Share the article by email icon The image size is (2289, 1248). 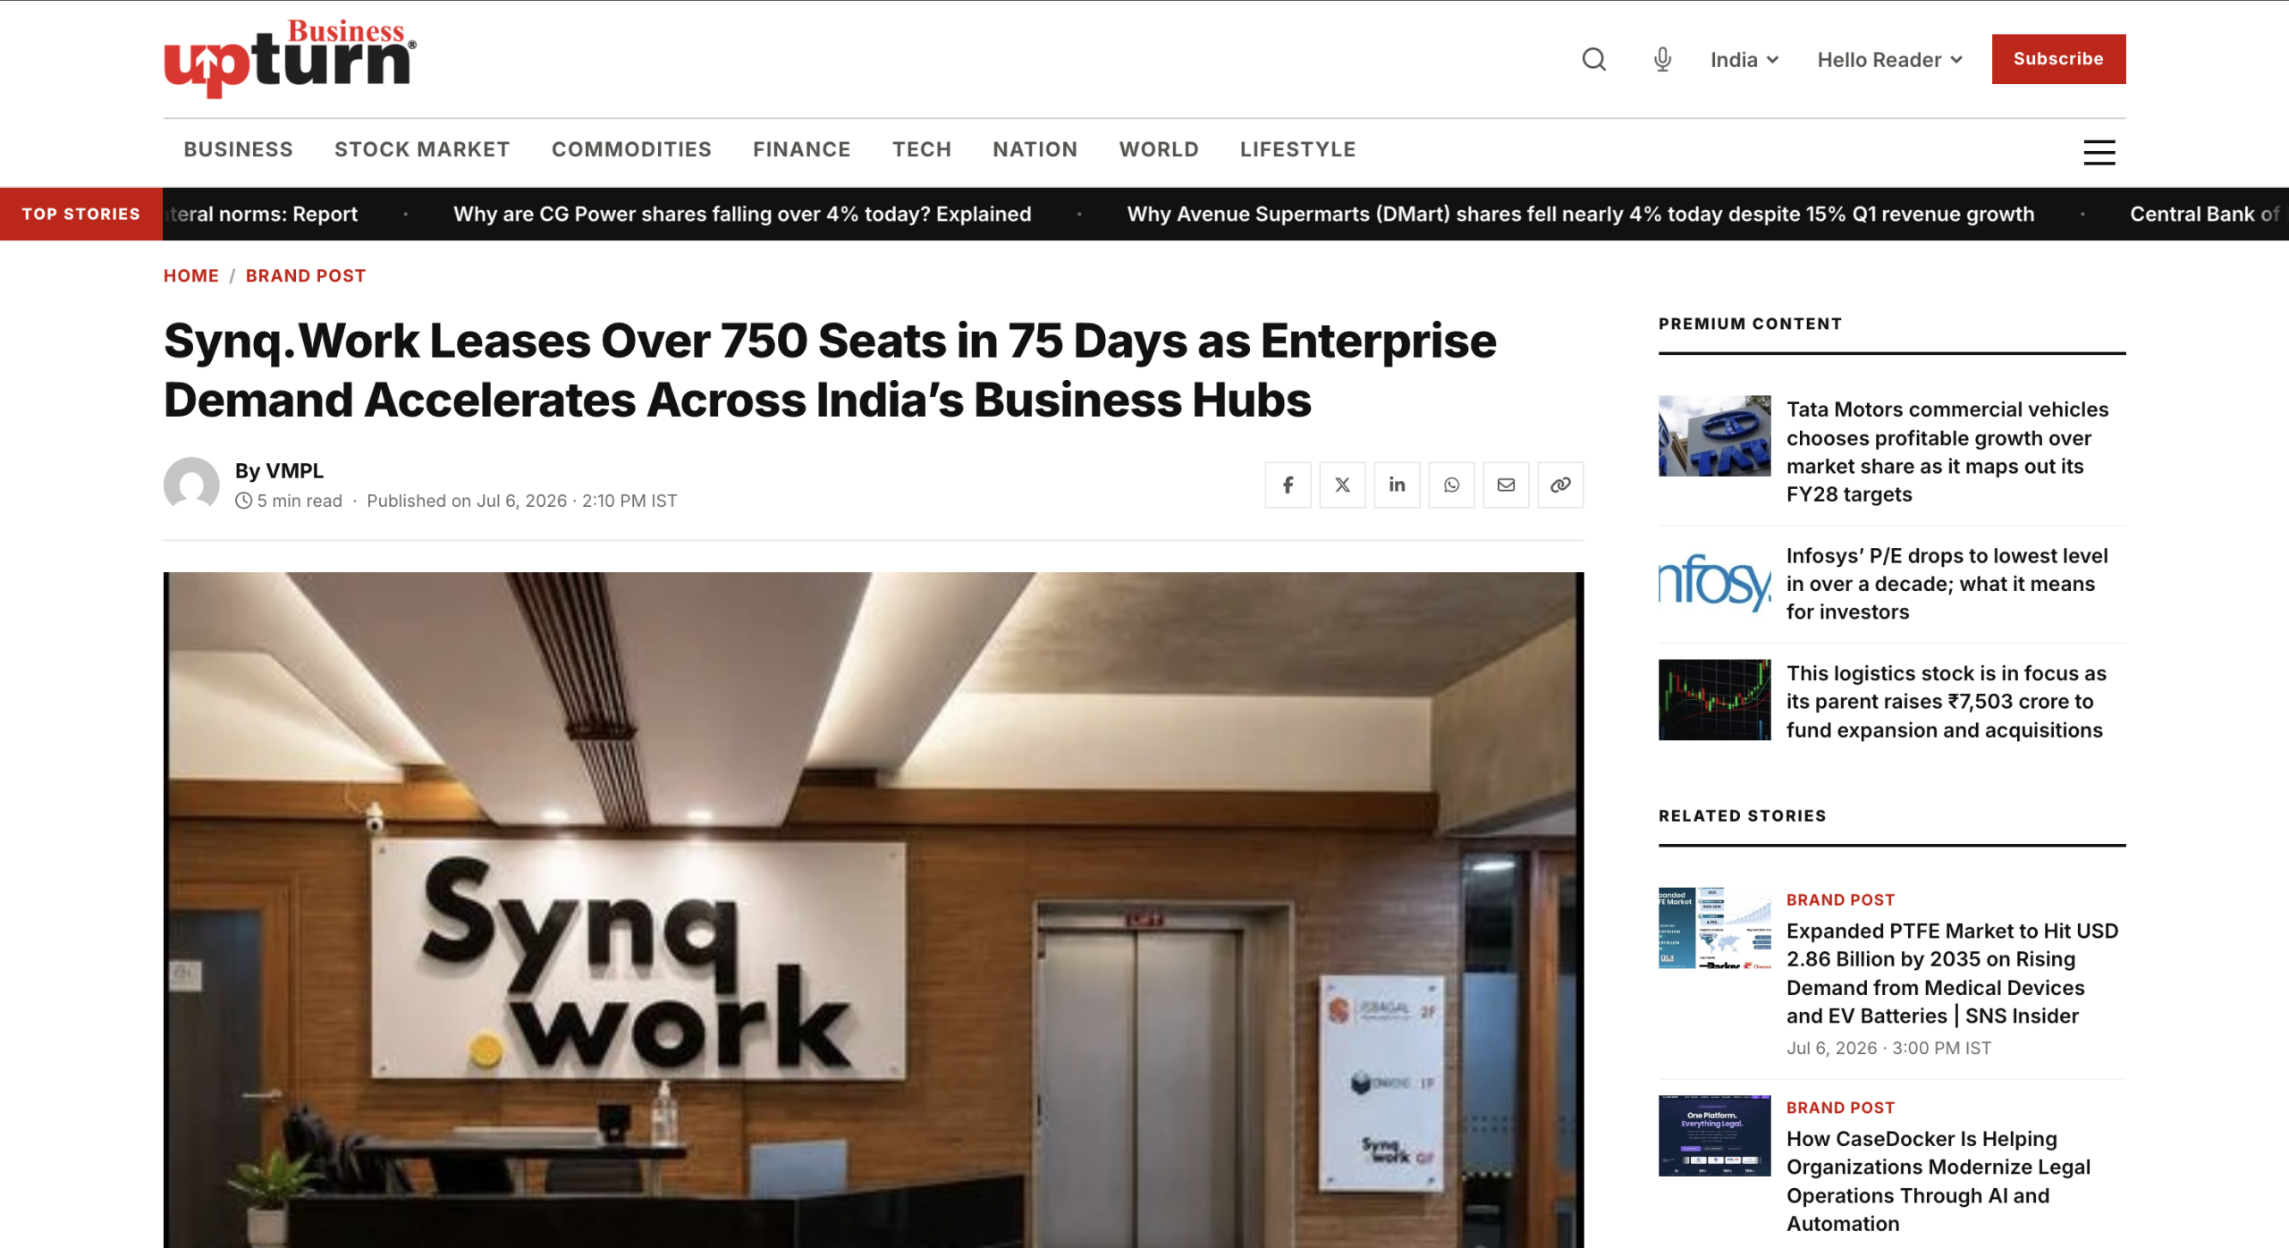point(1506,485)
